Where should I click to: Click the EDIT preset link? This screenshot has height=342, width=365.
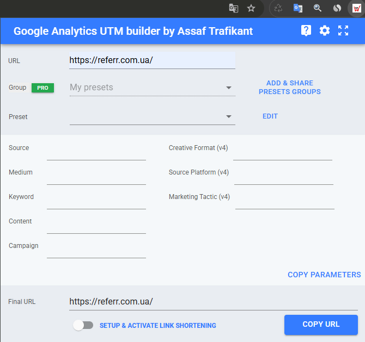point(270,116)
